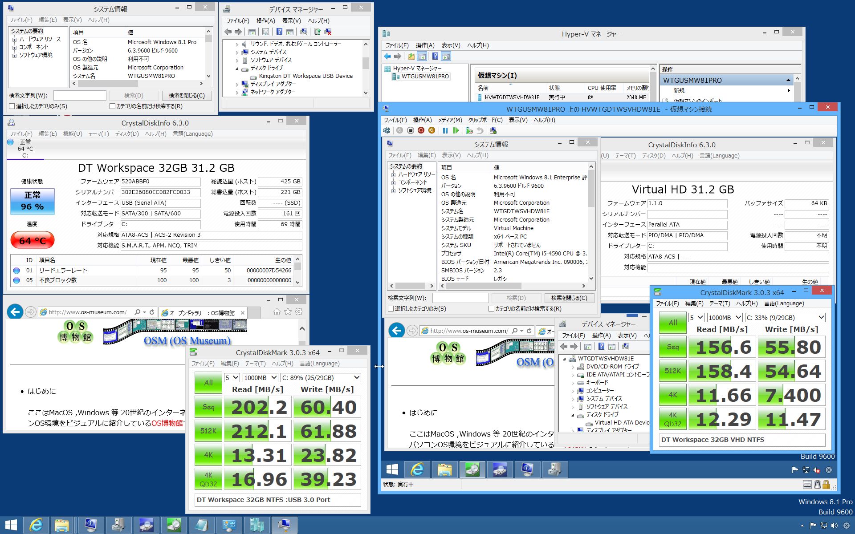Open 操作(A) menu in Hyper-V Manager
855x534 pixels.
[x=425, y=45]
